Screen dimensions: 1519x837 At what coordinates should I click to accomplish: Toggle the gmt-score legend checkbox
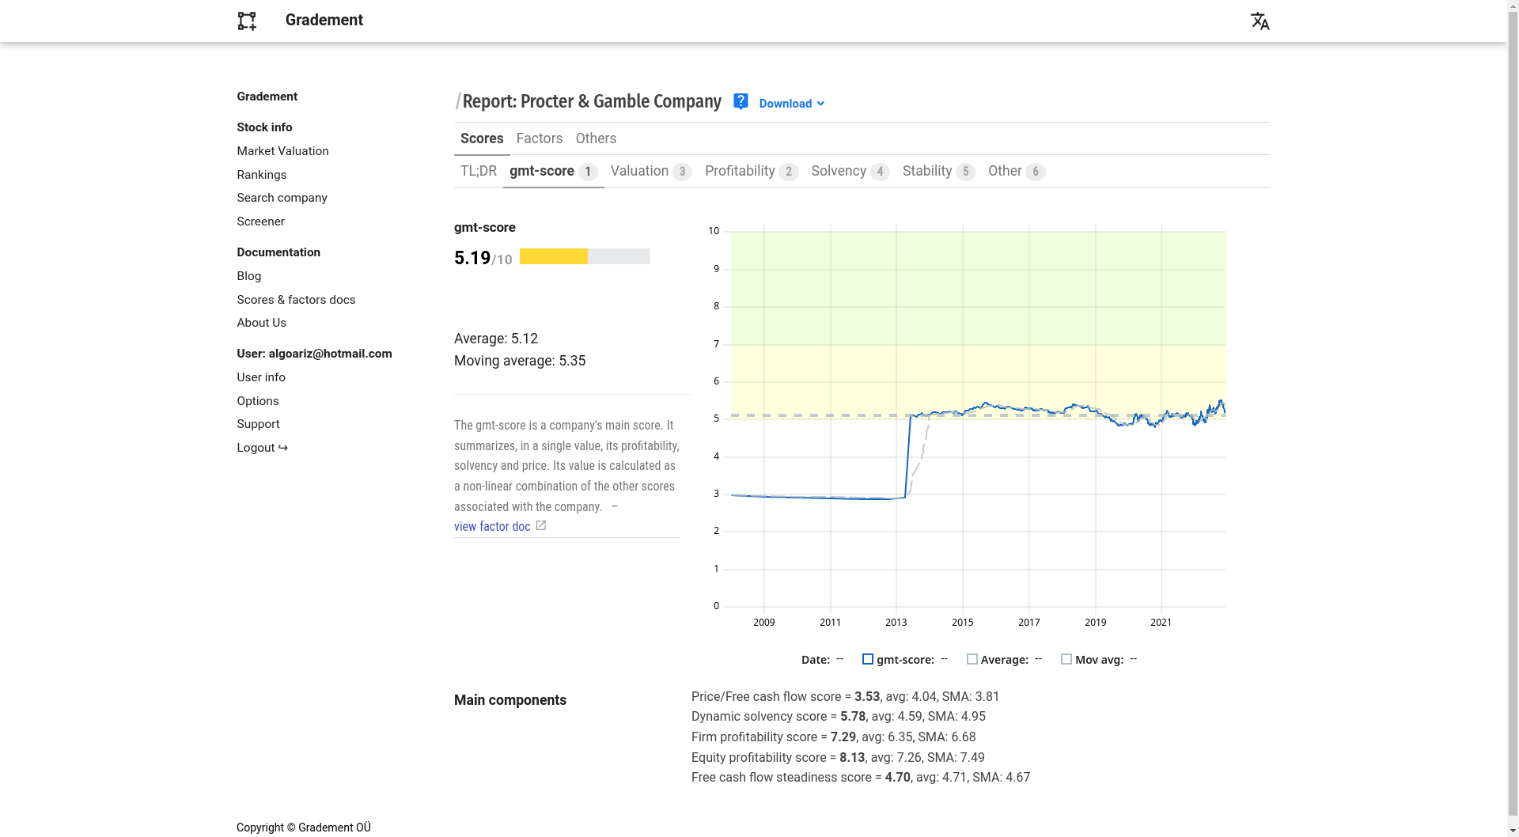(x=868, y=659)
